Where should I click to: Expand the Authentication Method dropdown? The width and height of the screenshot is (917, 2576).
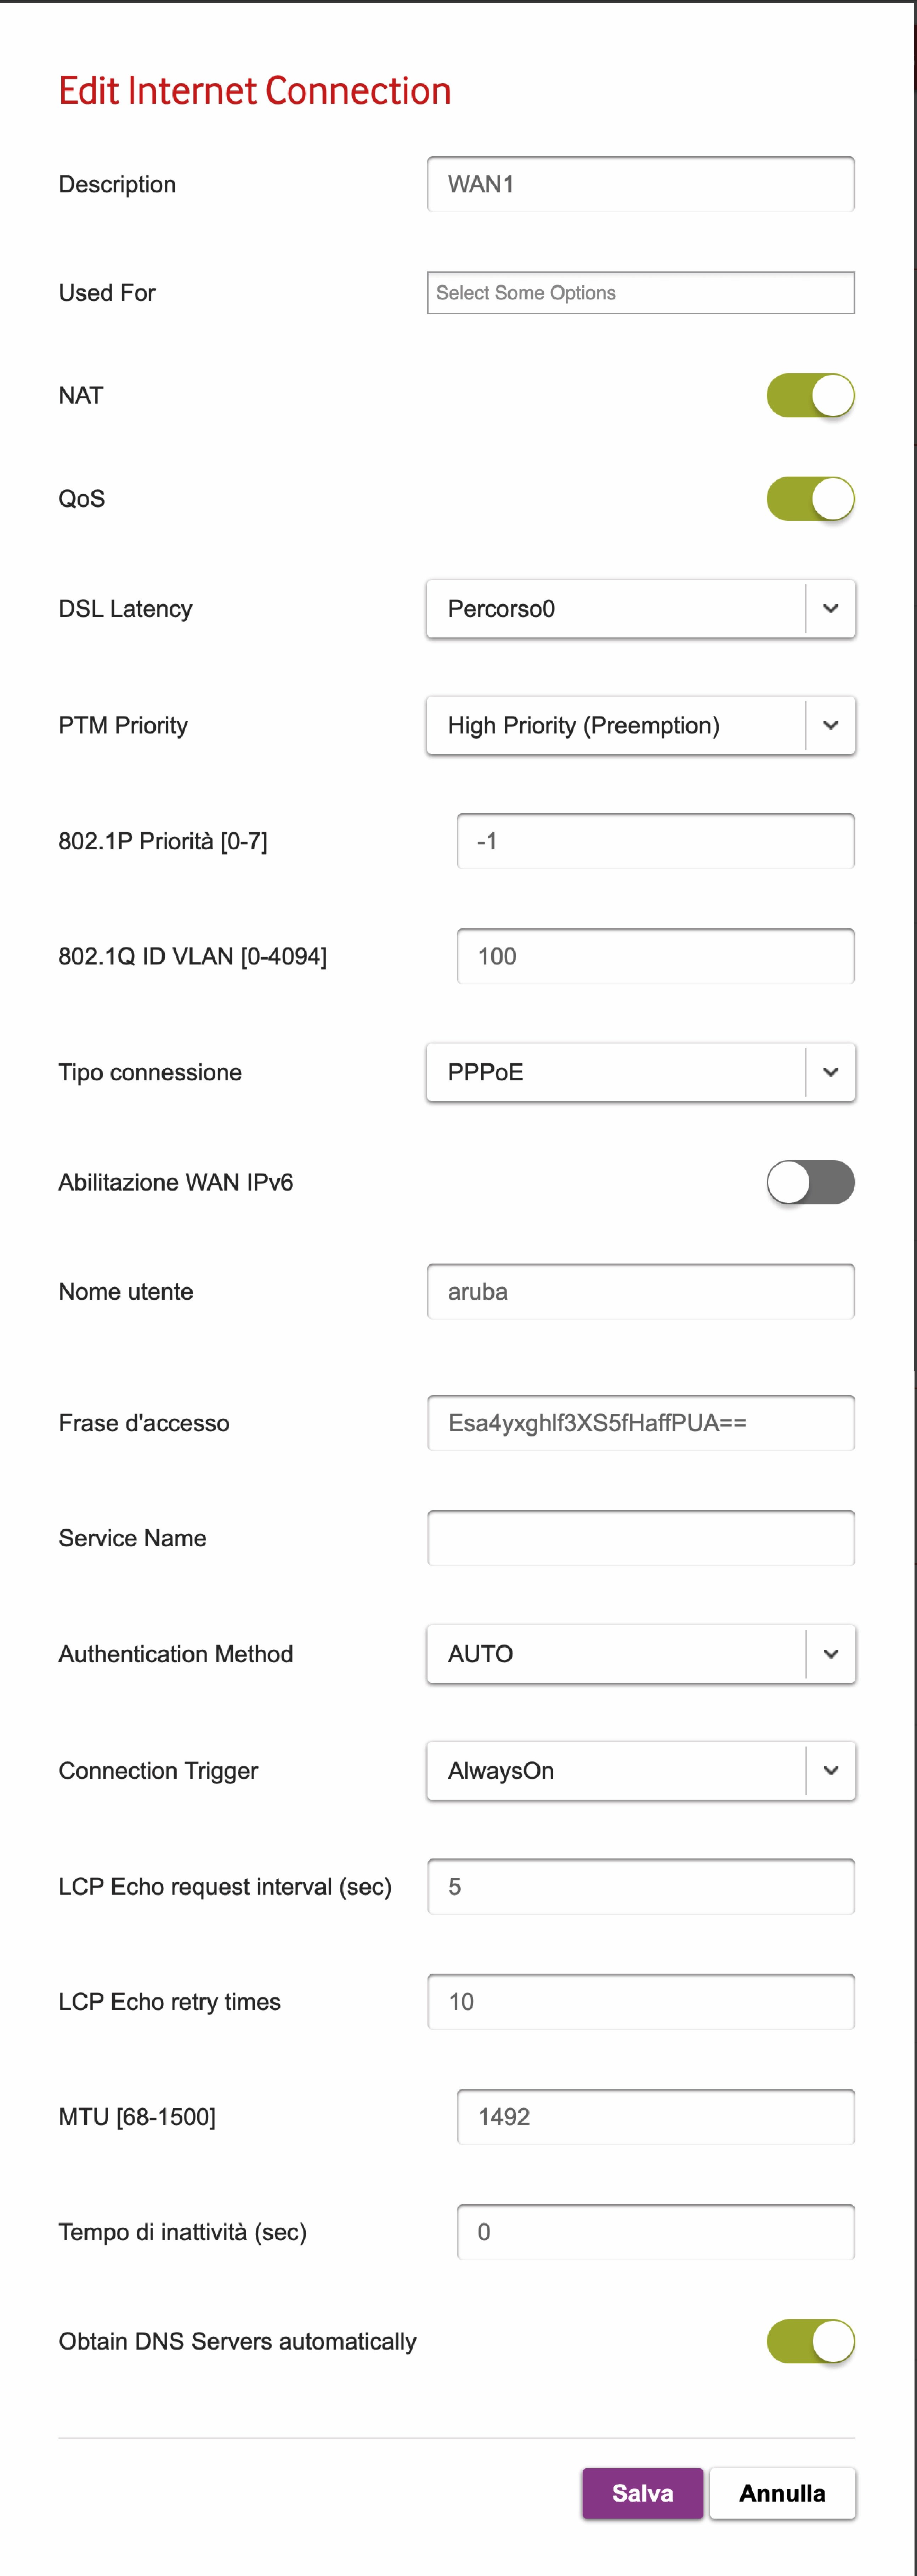pos(640,1654)
